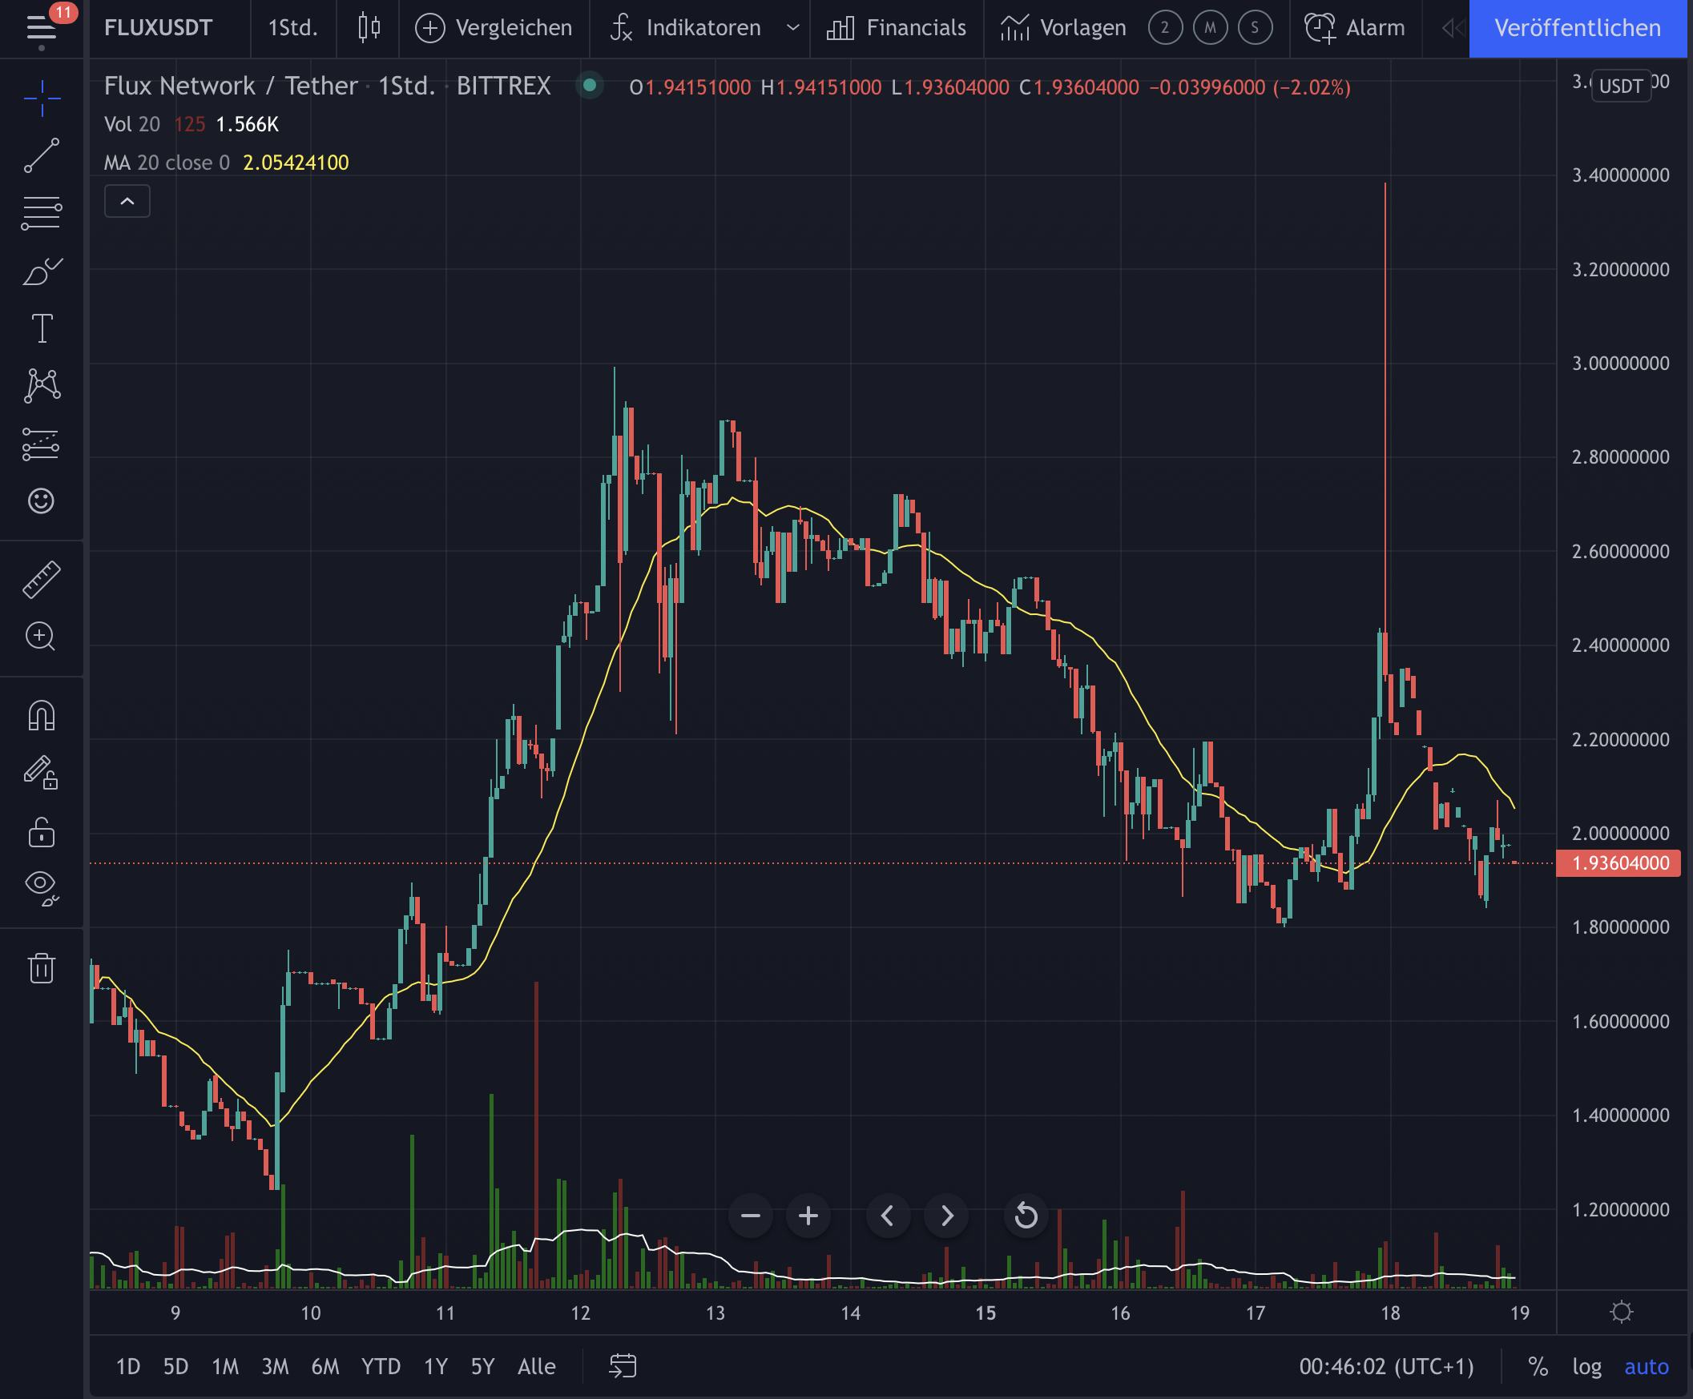Open chart settings gear icon
This screenshot has height=1399, width=1693.
[1621, 1313]
